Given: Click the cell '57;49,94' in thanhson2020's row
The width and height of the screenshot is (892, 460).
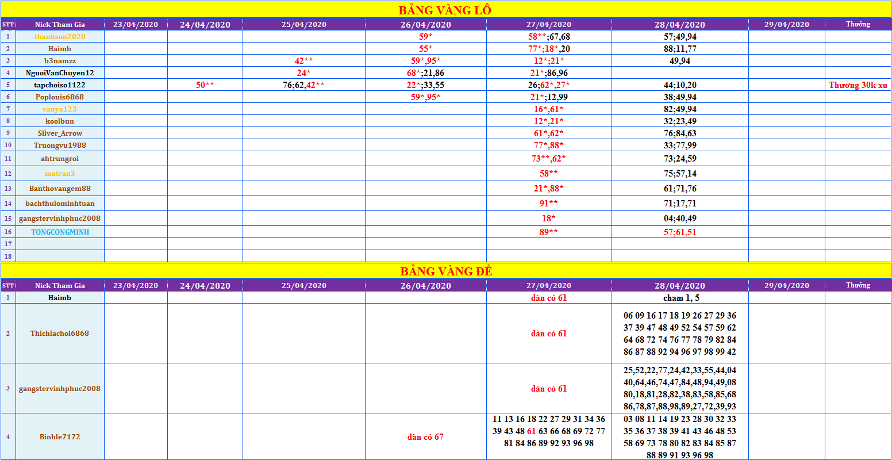Looking at the screenshot, I should (680, 36).
